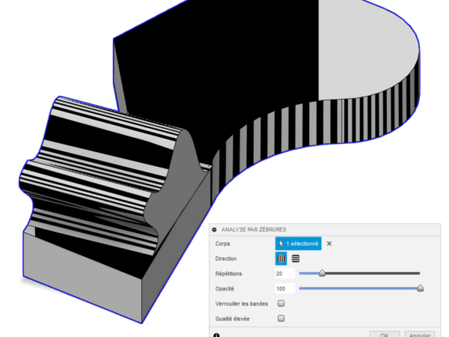Click the '1 sélectionné' body selection button
Viewport: 449px width, 337px height.
coord(299,243)
